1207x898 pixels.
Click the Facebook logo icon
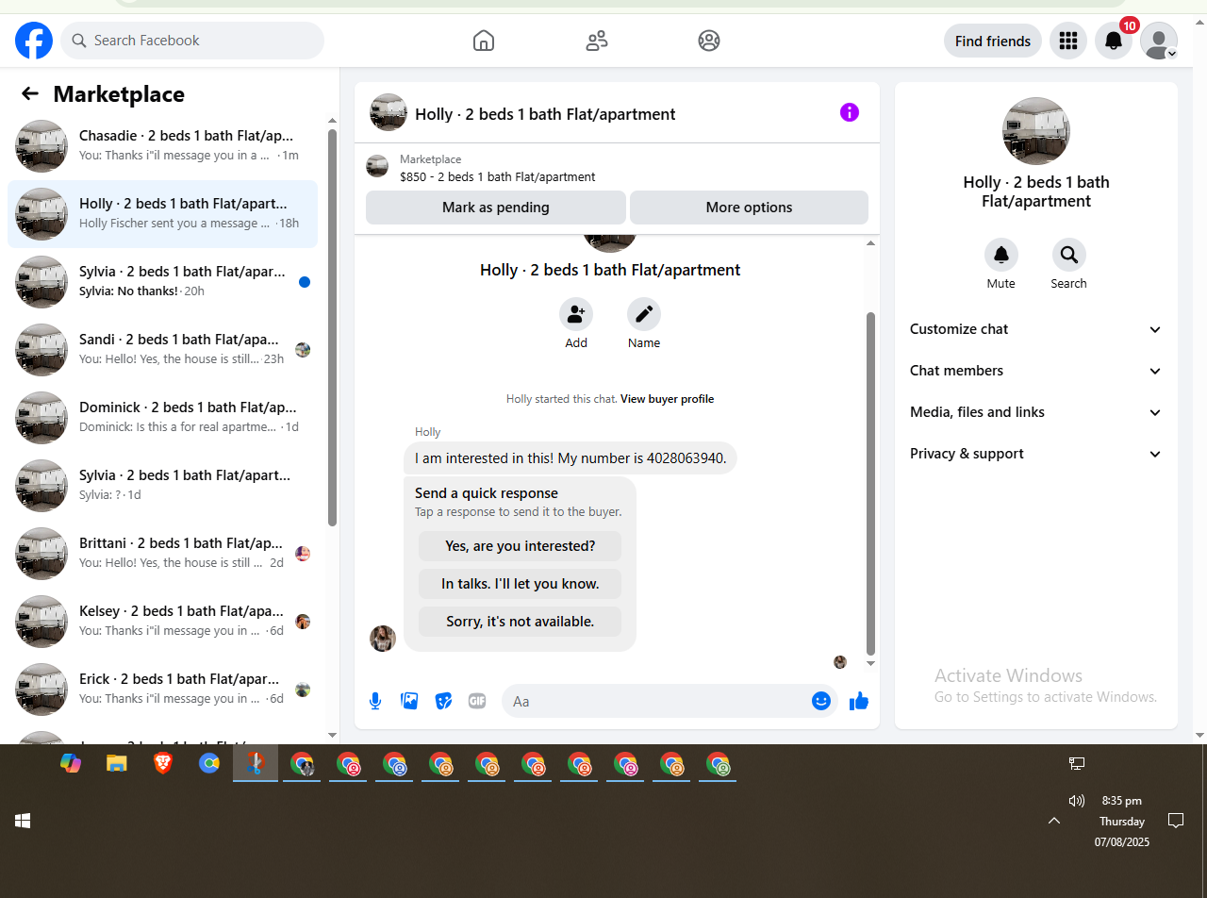pyautogui.click(x=34, y=41)
